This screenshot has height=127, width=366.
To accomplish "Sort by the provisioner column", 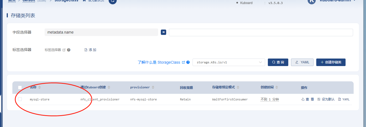I will [x=153, y=88].
